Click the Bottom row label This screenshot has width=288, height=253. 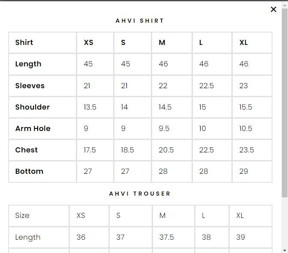29,171
